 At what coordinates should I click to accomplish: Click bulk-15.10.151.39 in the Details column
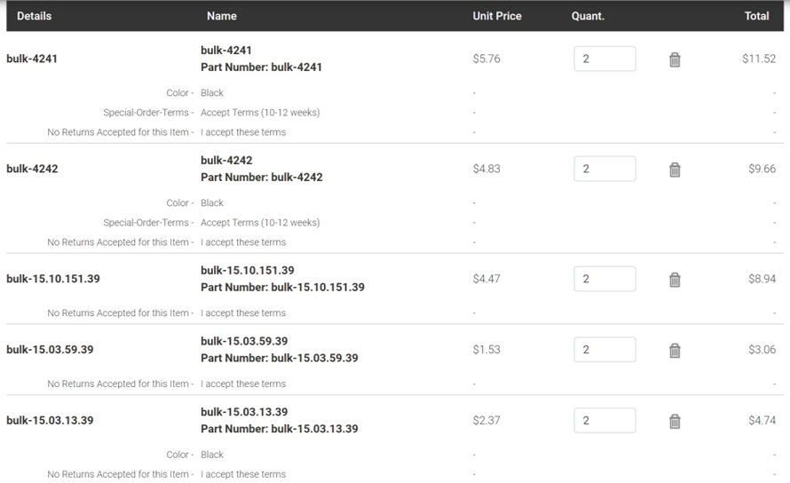[x=53, y=279]
